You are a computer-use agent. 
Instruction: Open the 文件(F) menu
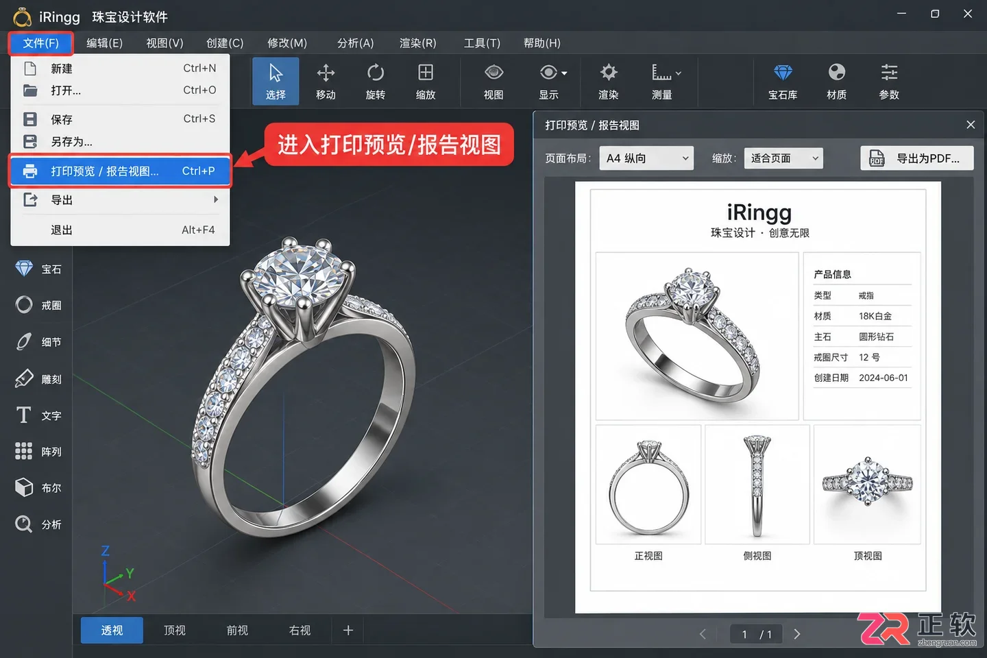40,43
